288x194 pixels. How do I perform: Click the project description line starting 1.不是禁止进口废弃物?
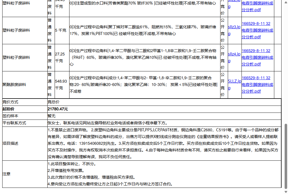pos(163,130)
